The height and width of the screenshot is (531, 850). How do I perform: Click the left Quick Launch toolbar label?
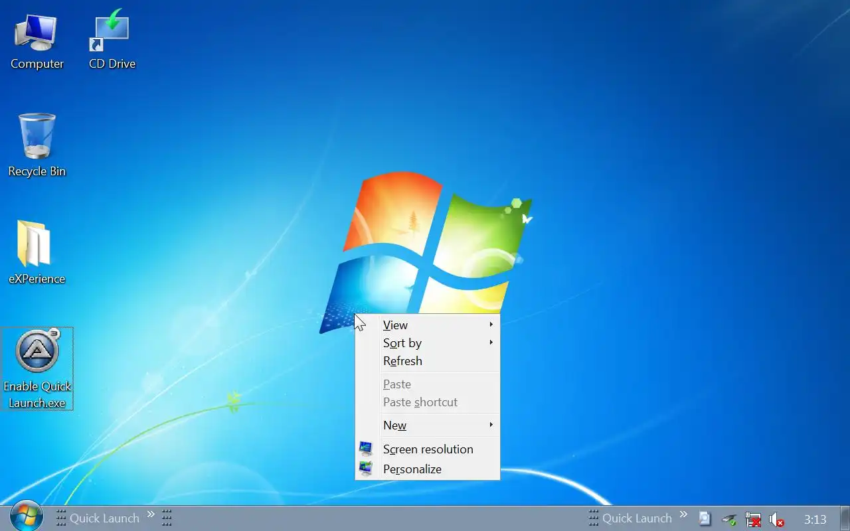pyautogui.click(x=104, y=518)
